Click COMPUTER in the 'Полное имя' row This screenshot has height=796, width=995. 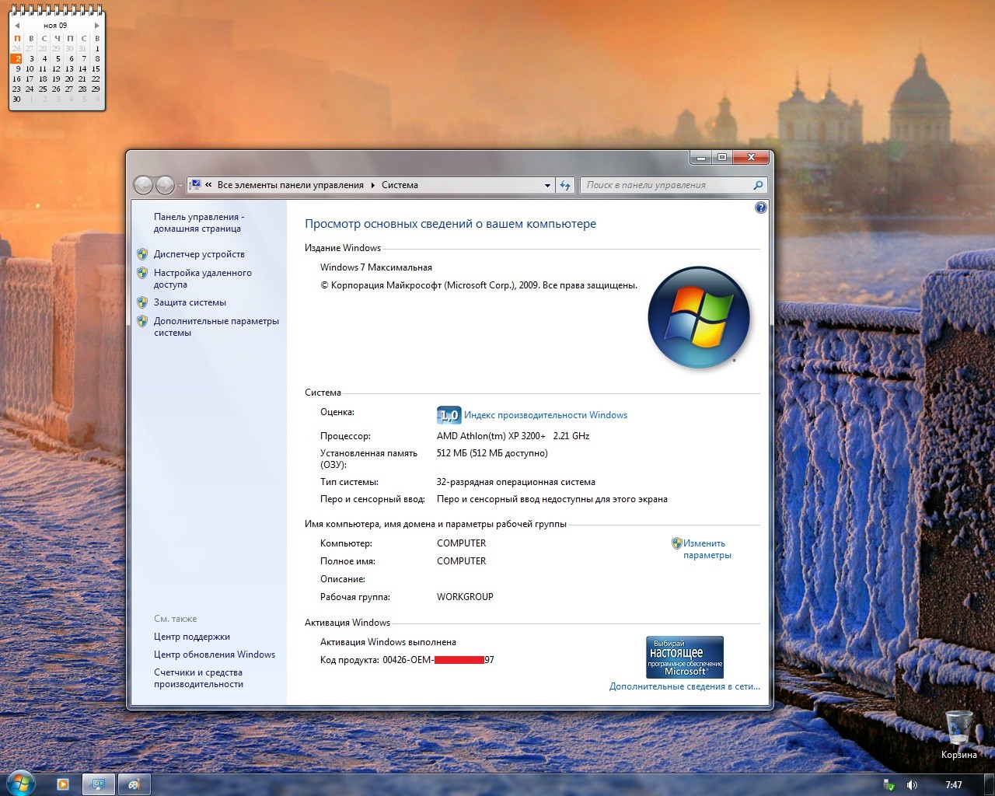click(x=462, y=561)
